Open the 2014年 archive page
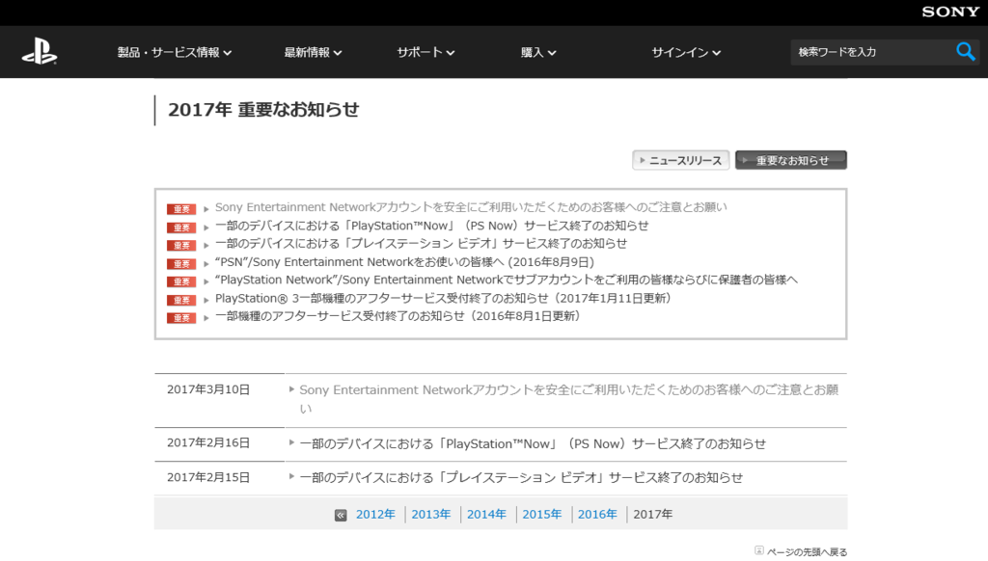Viewport: 988px width, 561px height. pyautogui.click(x=486, y=515)
